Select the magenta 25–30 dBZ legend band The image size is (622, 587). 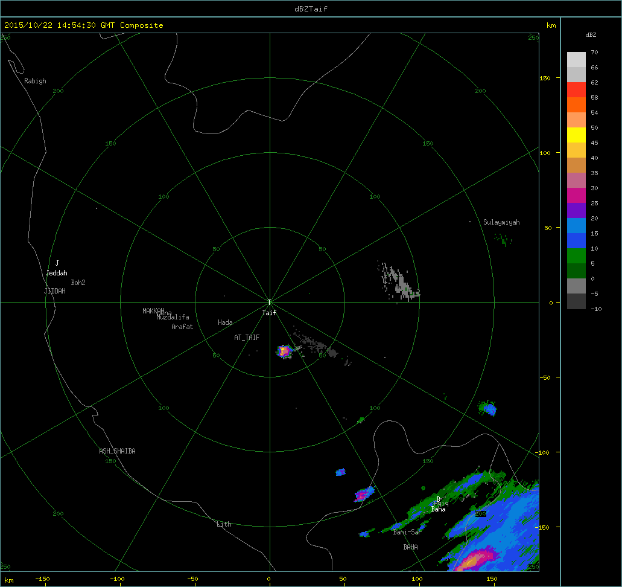click(576, 196)
